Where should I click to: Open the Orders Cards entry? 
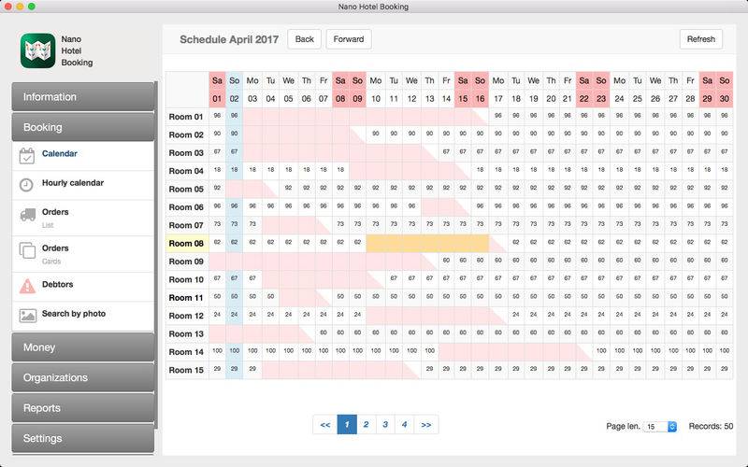coord(83,254)
